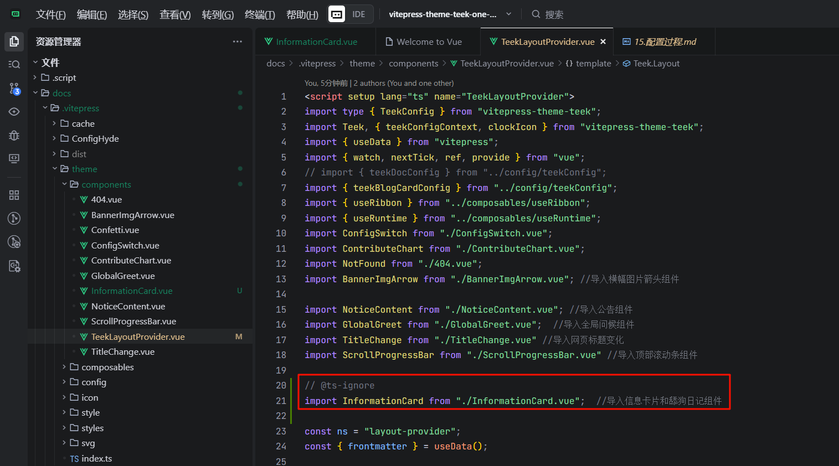This screenshot has width=839, height=466.
Task: Open the 查看(V) menu
Action: point(175,14)
